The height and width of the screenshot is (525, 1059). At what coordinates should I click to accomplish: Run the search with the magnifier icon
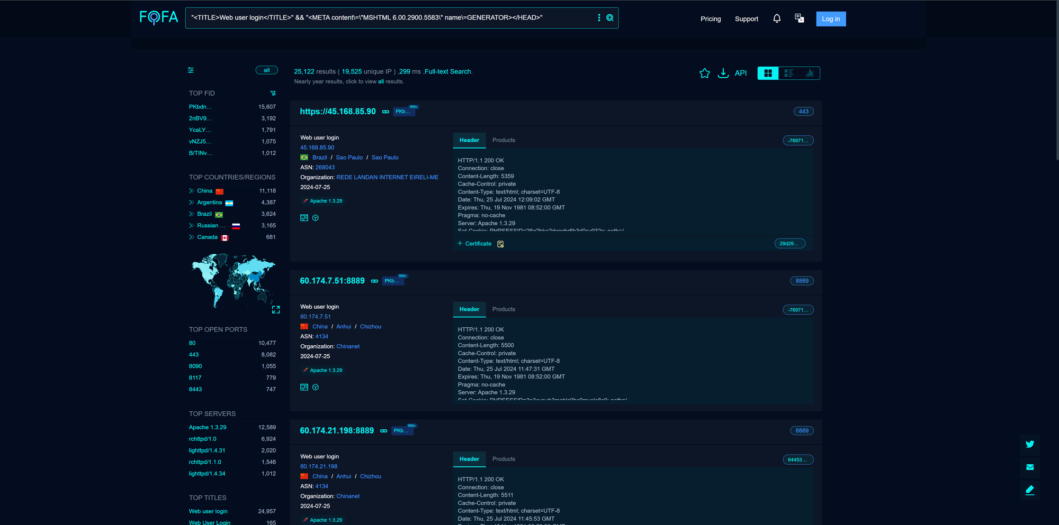pos(610,18)
